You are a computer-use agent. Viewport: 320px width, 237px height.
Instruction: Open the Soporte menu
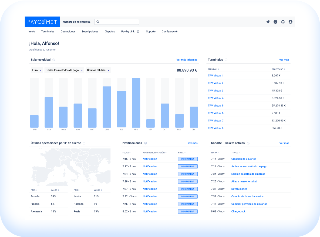(151, 32)
